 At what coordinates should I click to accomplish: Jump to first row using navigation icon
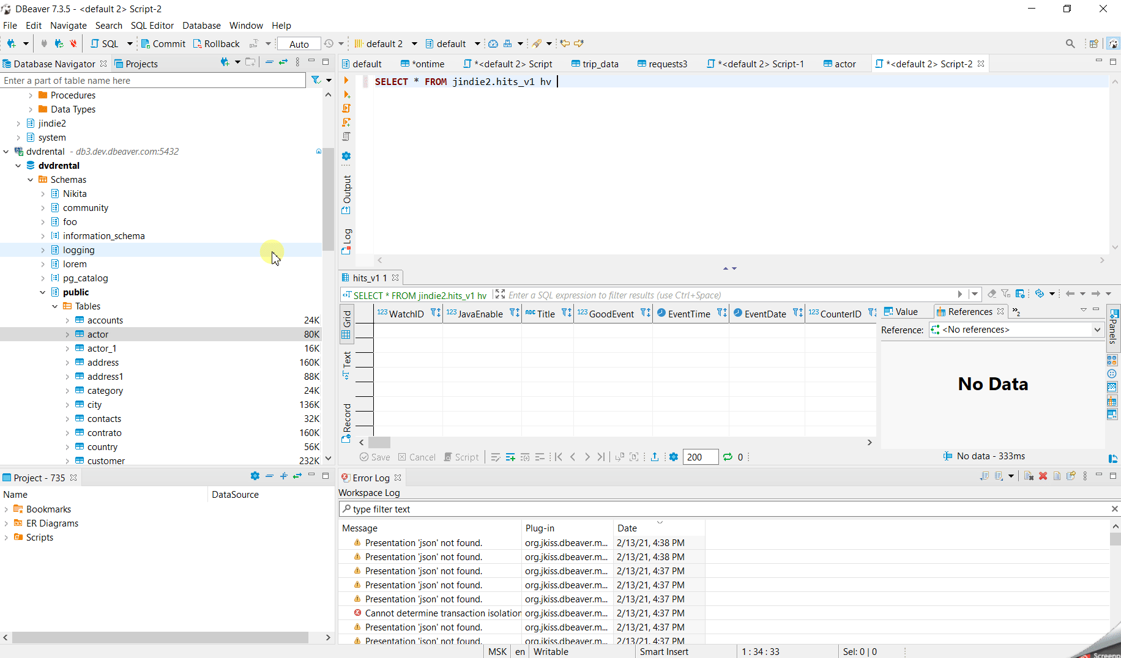pyautogui.click(x=558, y=457)
